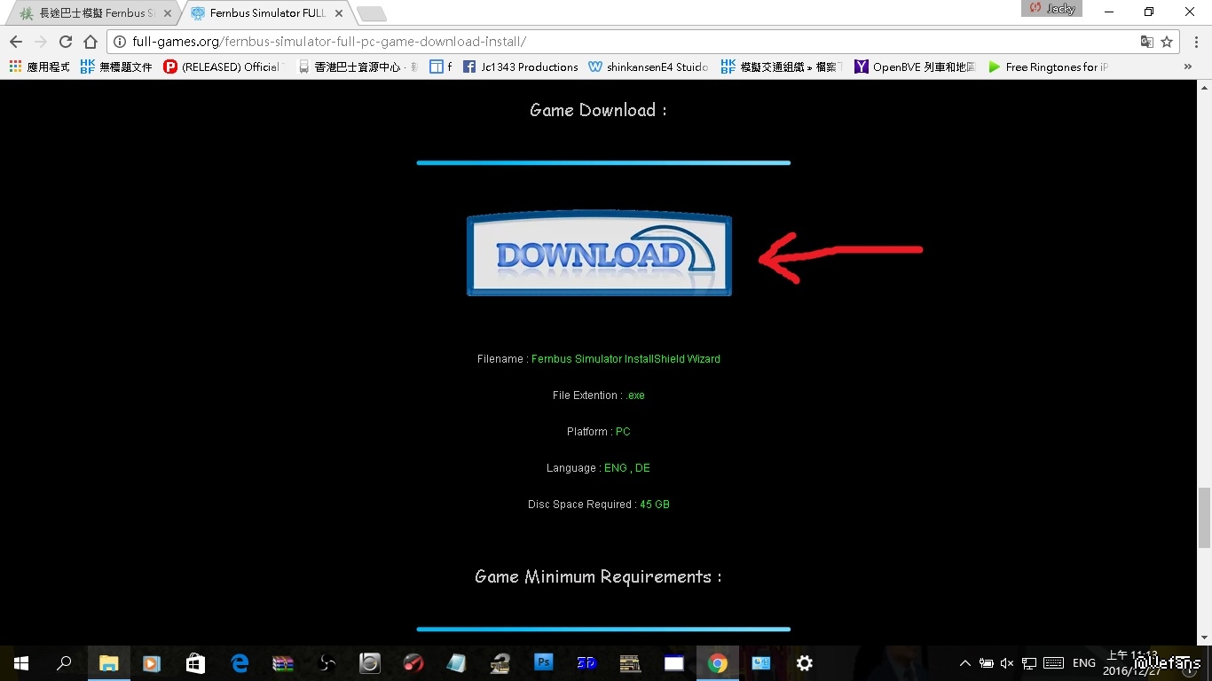Open the 模擬交通組織 bookmark
Viewport: 1212px width, 681px height.
click(x=782, y=67)
